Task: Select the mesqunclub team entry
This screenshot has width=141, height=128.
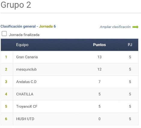Action: point(26,69)
